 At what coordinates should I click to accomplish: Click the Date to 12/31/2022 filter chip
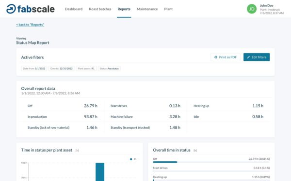tap(62, 69)
